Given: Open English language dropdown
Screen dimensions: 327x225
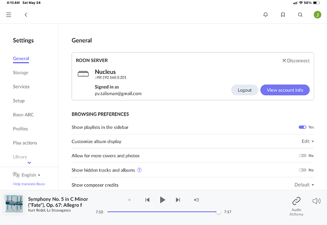Looking at the screenshot, I should click(31, 175).
